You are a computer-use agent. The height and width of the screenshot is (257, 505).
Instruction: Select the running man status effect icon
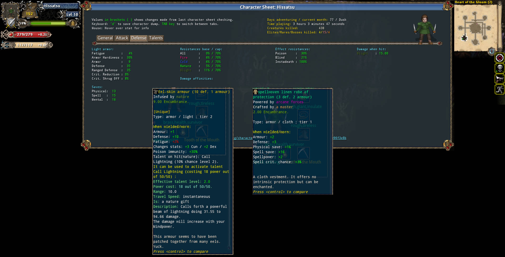point(499,89)
